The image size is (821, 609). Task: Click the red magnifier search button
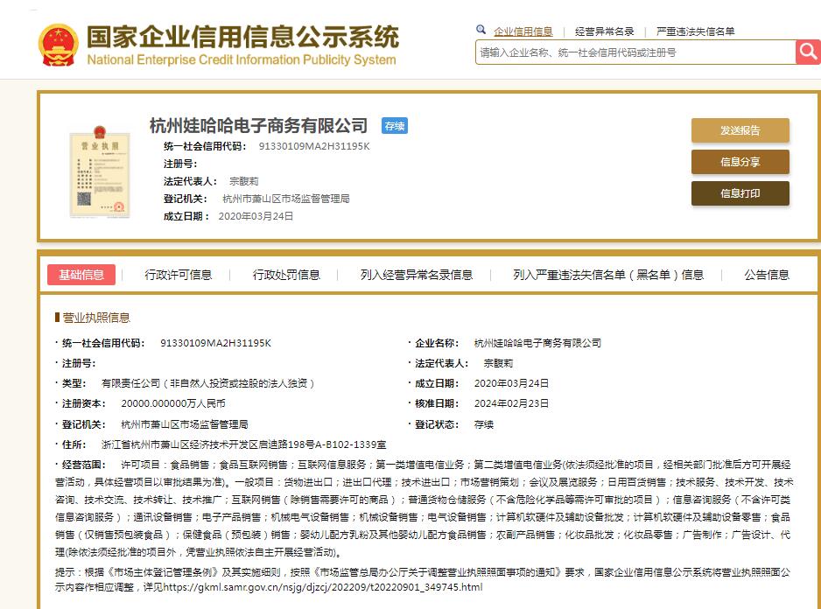click(x=807, y=52)
